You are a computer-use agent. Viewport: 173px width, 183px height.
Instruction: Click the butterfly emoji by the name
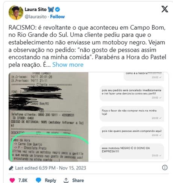[x=51, y=9]
